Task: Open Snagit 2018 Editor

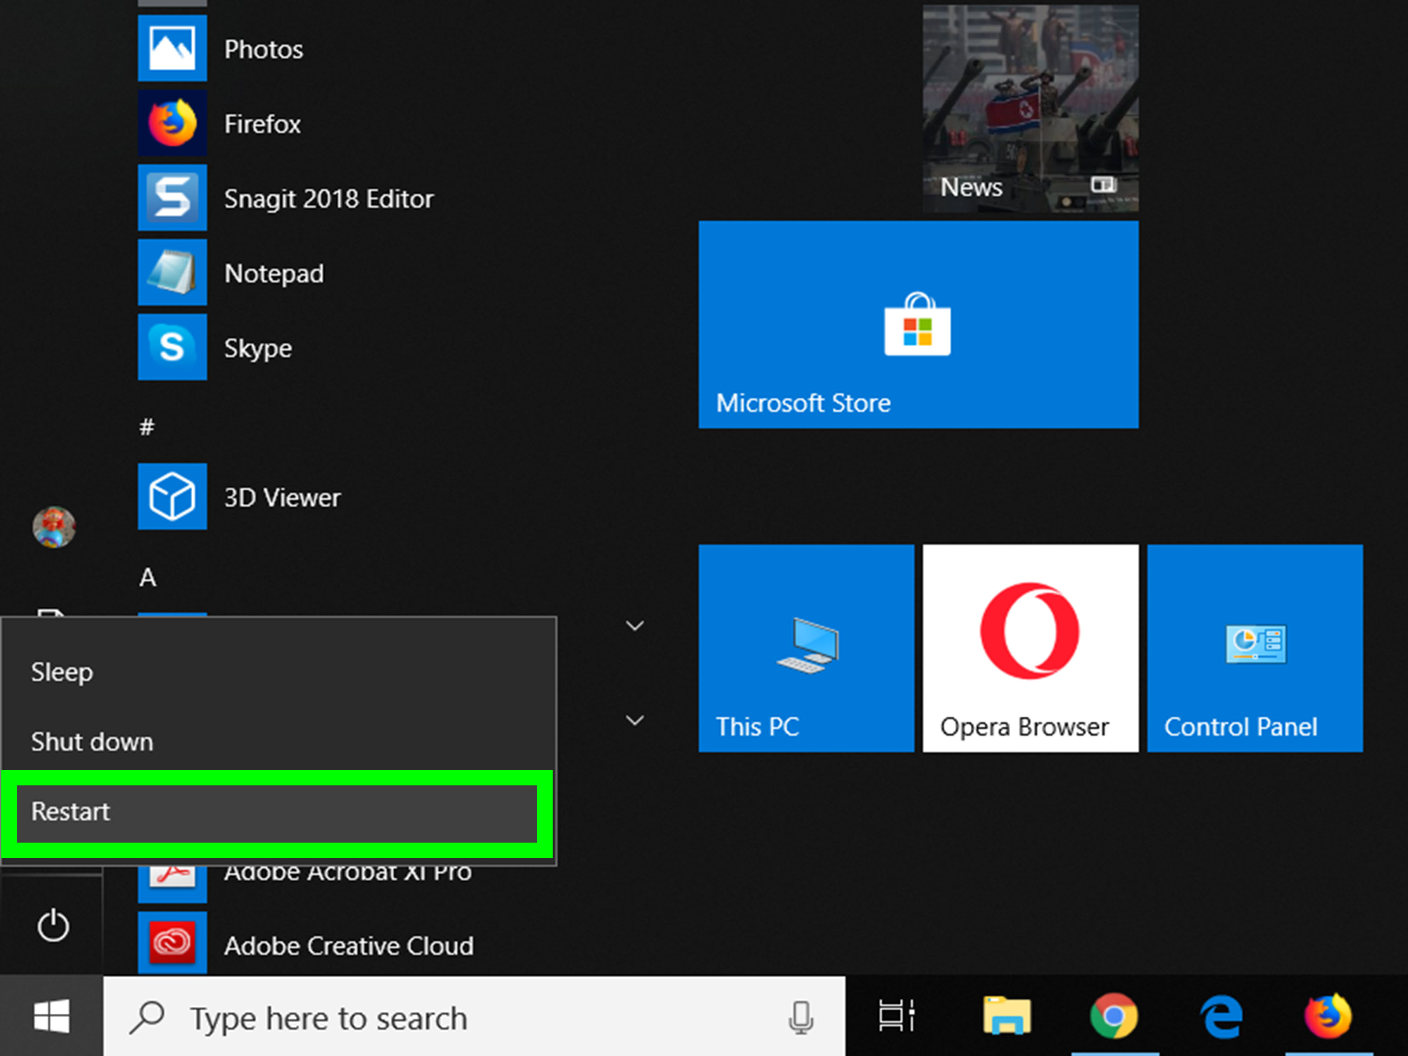Action: click(286, 198)
